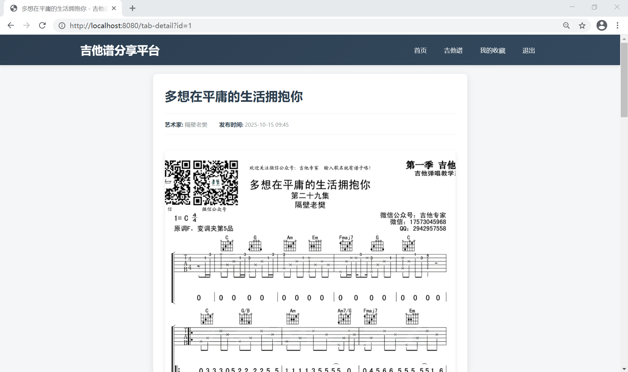This screenshot has width=628, height=372.
Task: Open the 吉他谱 navigation item
Action: click(453, 50)
